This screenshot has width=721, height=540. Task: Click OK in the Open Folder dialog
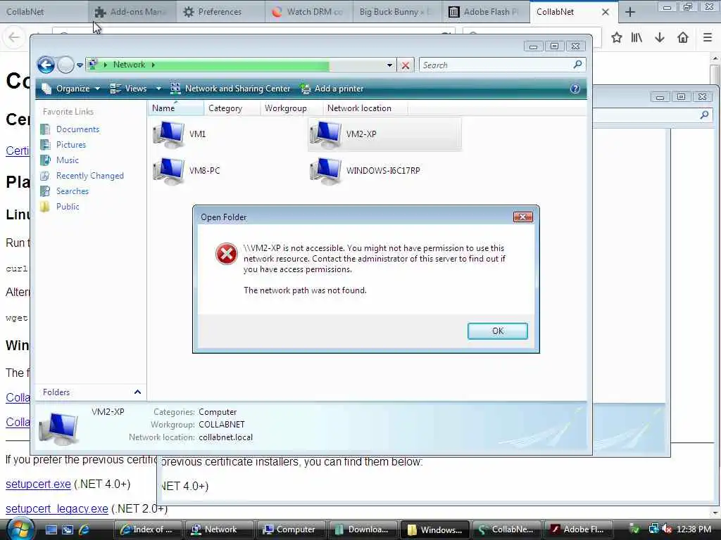498,331
